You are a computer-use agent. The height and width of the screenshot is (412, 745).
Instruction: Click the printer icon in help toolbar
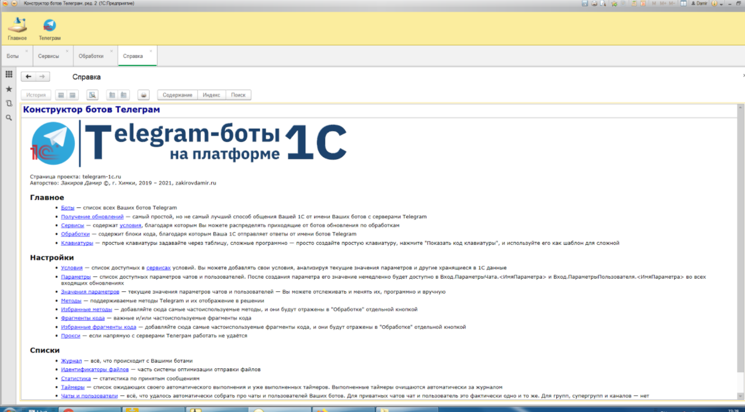[x=144, y=95]
